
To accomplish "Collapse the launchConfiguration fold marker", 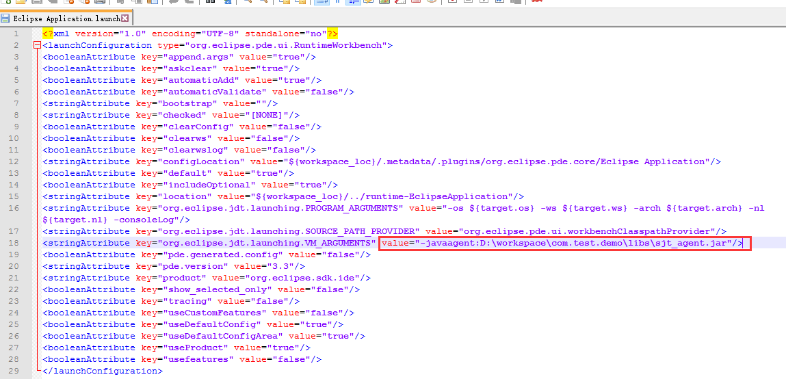I will click(x=37, y=45).
